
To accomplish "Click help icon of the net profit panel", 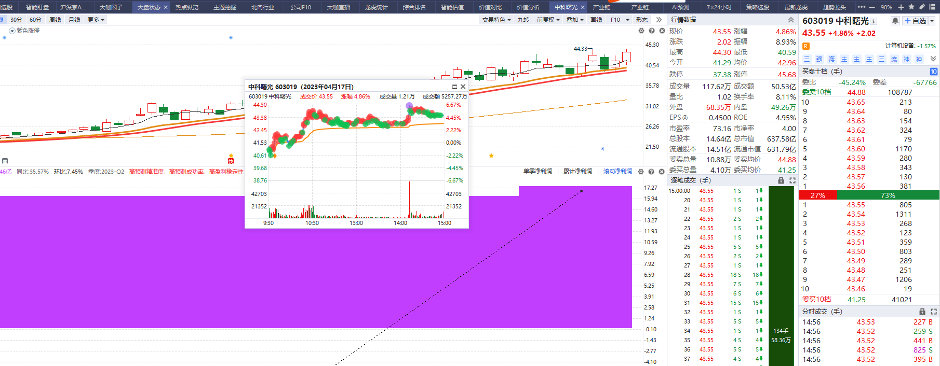I will (651, 172).
